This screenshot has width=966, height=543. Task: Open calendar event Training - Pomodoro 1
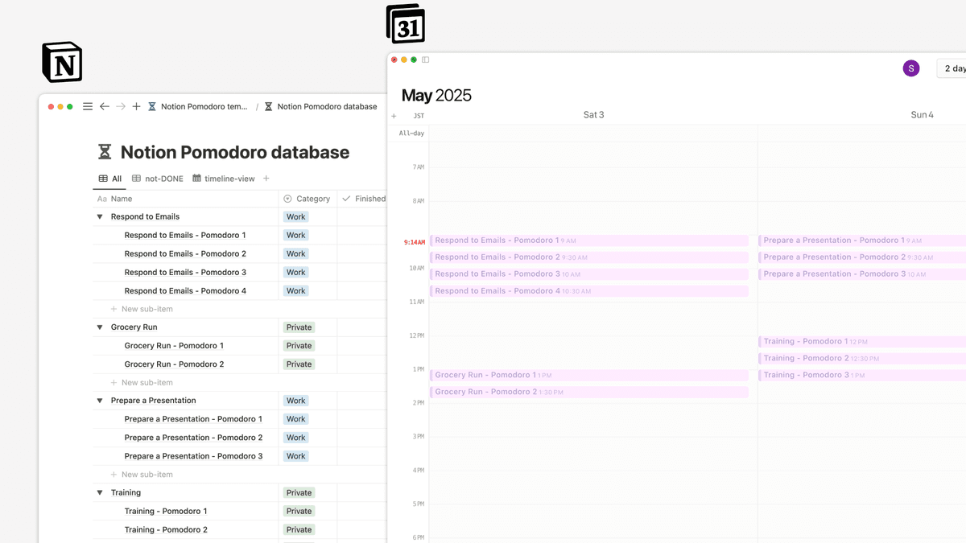point(862,342)
